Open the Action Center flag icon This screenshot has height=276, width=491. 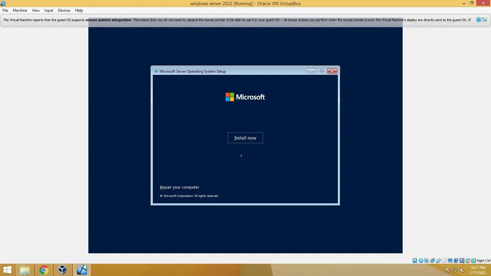[447, 270]
